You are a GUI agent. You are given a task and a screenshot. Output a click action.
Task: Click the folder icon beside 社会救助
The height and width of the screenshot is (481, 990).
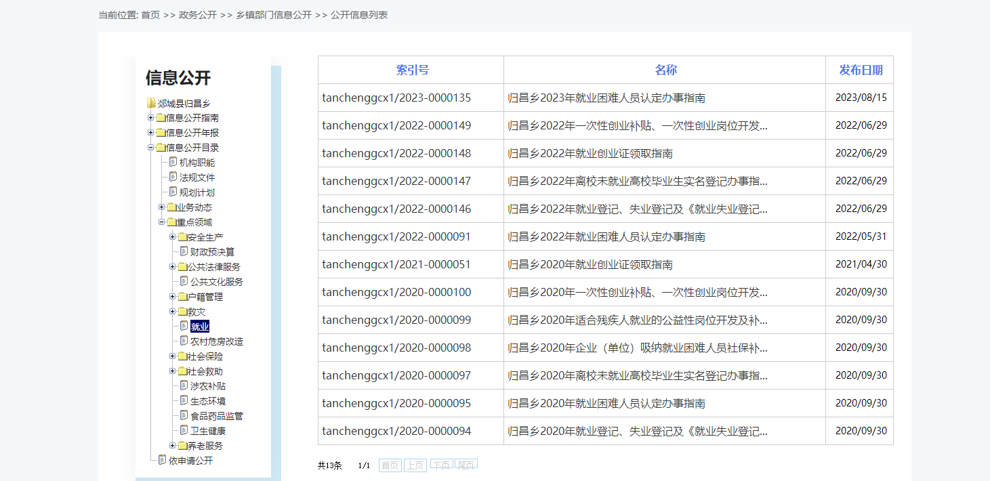click(x=182, y=371)
